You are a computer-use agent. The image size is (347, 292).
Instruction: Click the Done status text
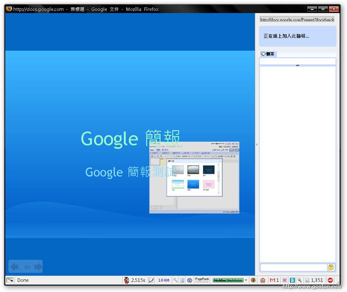(23, 280)
